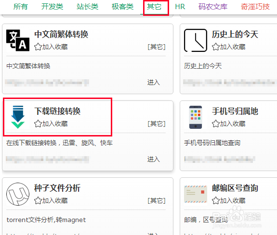The image size is (277, 235).
Task: Click description torrent文件分析,转magnet
Action: pos(46,220)
